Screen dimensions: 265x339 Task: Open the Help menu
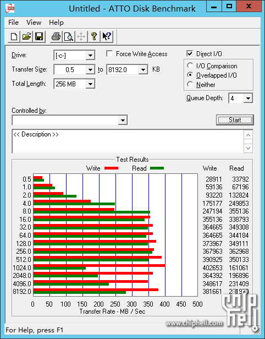(x=56, y=23)
